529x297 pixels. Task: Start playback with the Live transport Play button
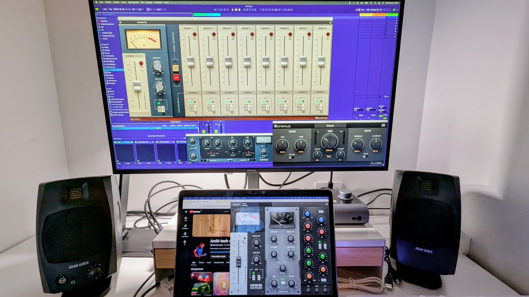coord(233,10)
